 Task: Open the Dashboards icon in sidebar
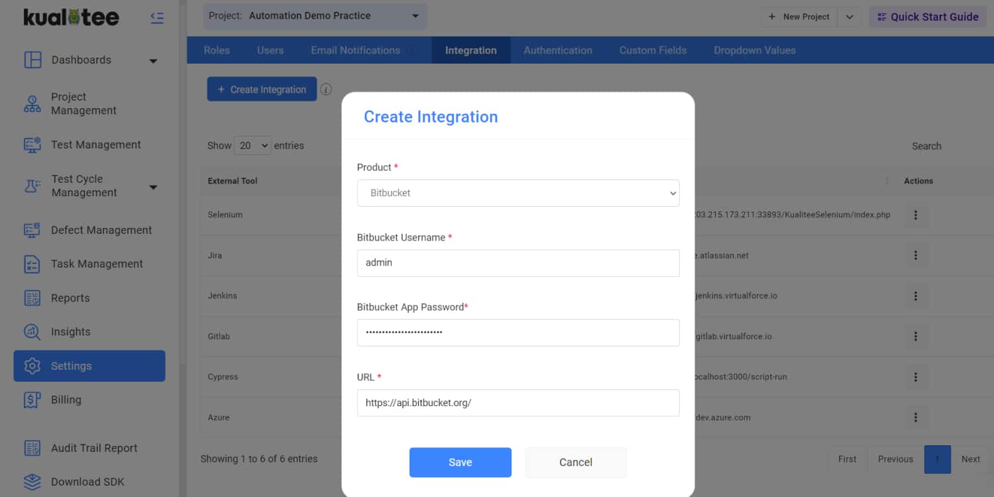[32, 60]
